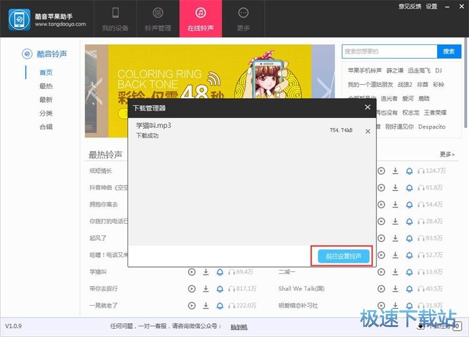Select 最新 in the left sidebar

point(46,100)
